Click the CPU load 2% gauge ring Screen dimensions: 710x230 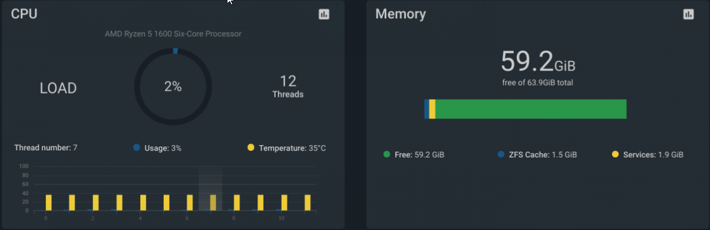[x=173, y=87]
